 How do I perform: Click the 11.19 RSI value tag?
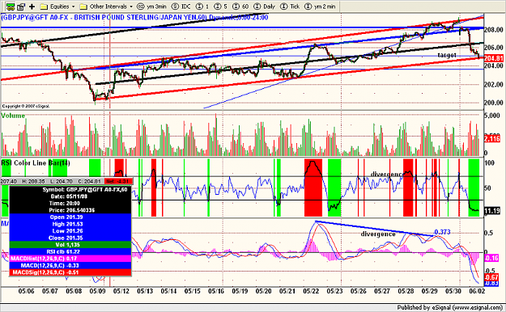492,211
